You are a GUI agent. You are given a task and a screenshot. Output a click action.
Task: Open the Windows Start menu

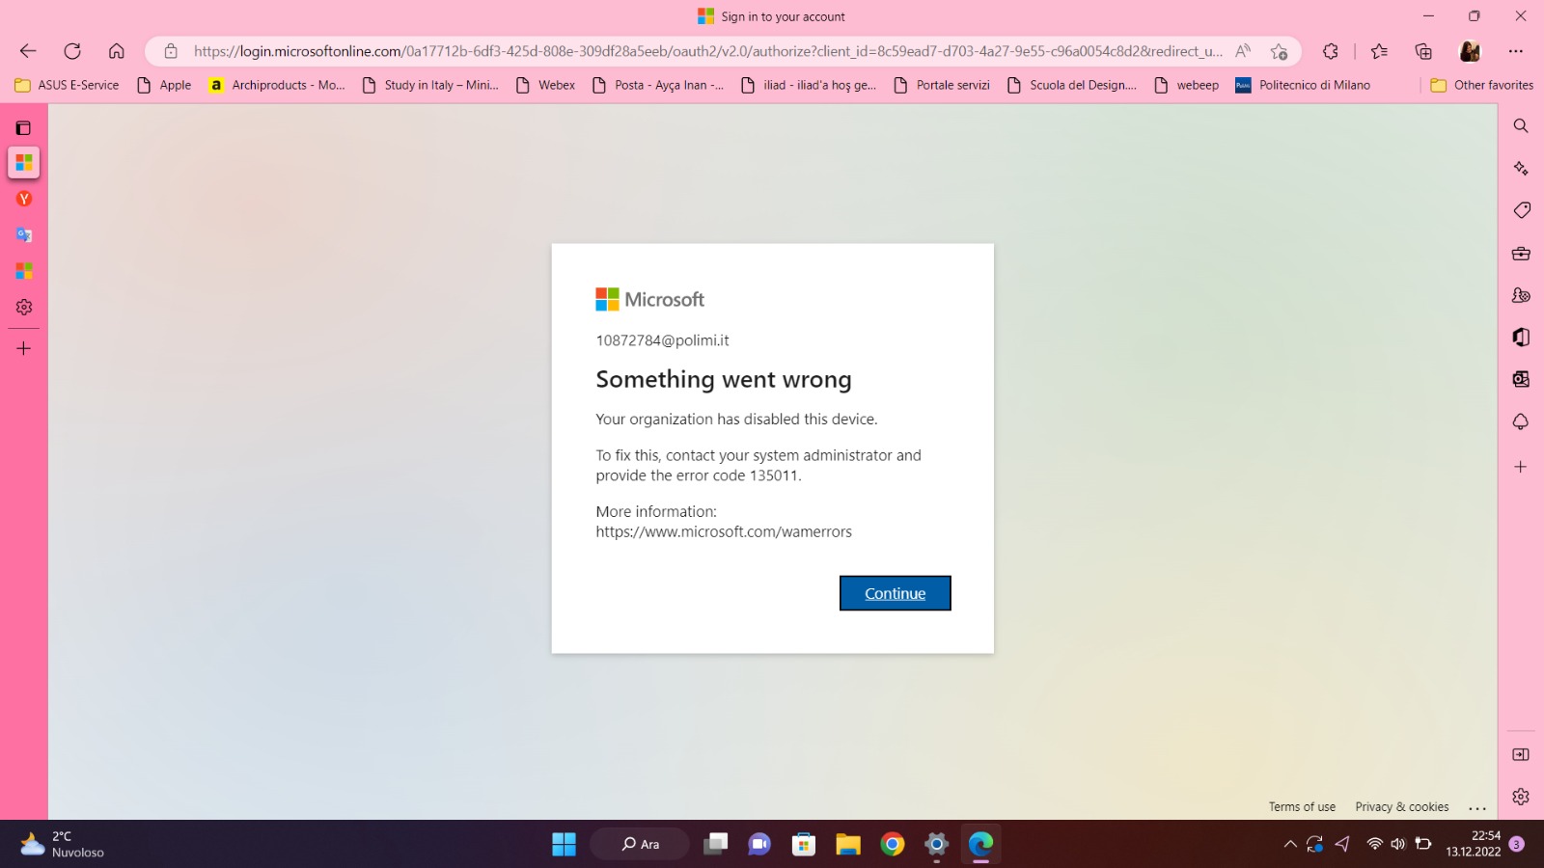(x=564, y=844)
